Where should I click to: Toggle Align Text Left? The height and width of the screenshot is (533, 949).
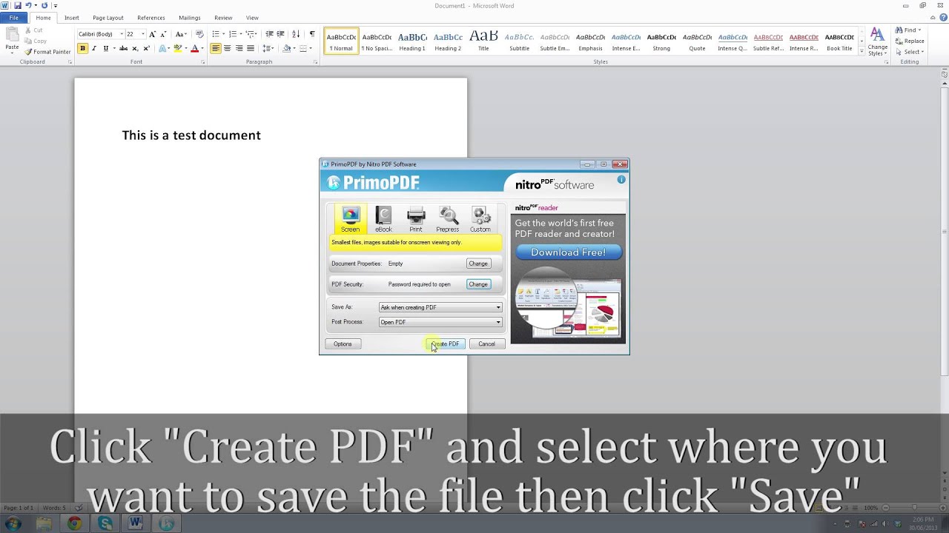coord(215,48)
